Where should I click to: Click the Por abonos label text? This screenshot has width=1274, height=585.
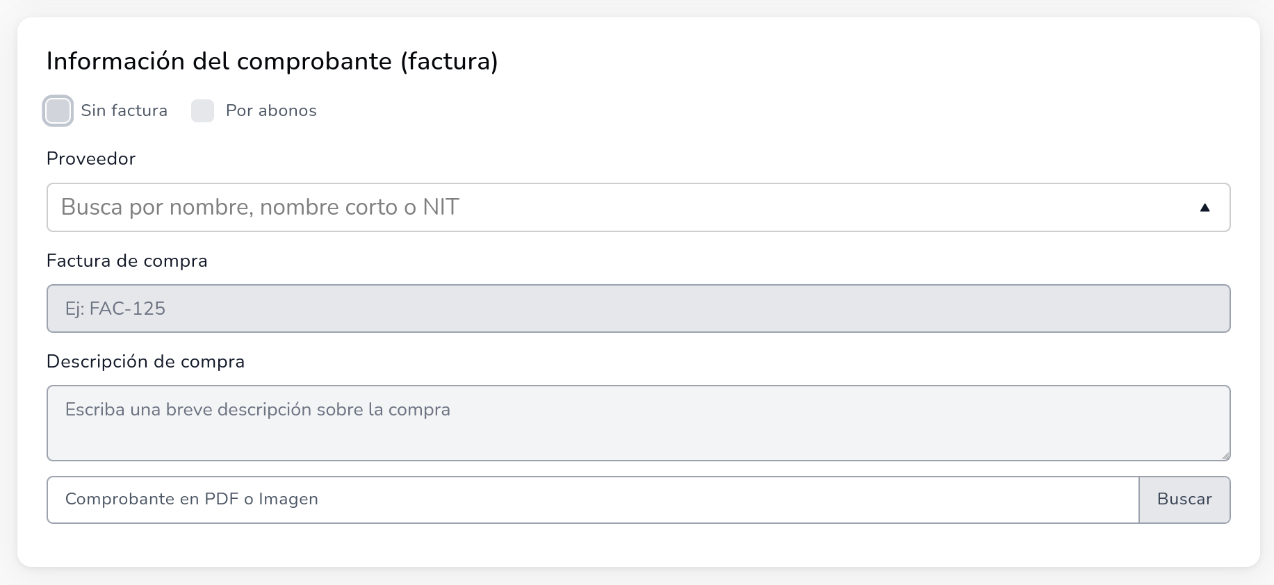(x=270, y=110)
